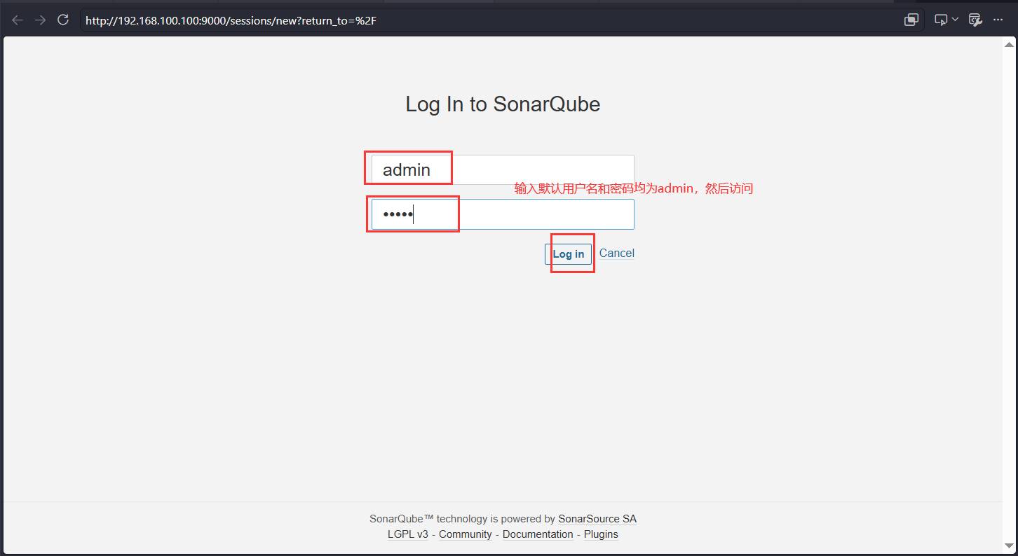The image size is (1018, 556).
Task: Click the browser forward arrow
Action: point(41,20)
